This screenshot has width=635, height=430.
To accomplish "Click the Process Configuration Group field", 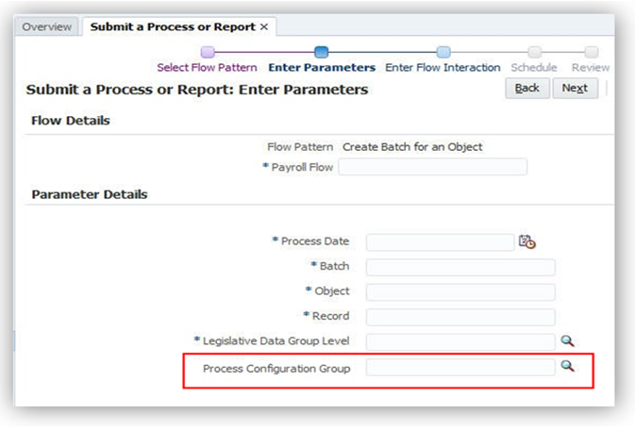I will tap(460, 367).
